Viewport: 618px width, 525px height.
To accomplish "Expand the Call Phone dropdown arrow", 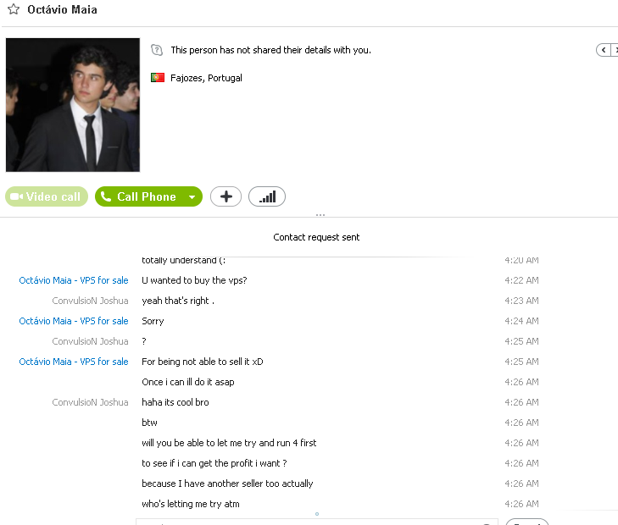I will click(192, 196).
